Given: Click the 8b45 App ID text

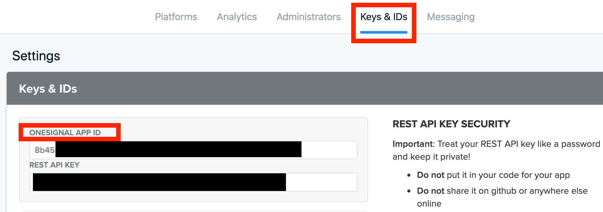Looking at the screenshot, I should pos(45,150).
